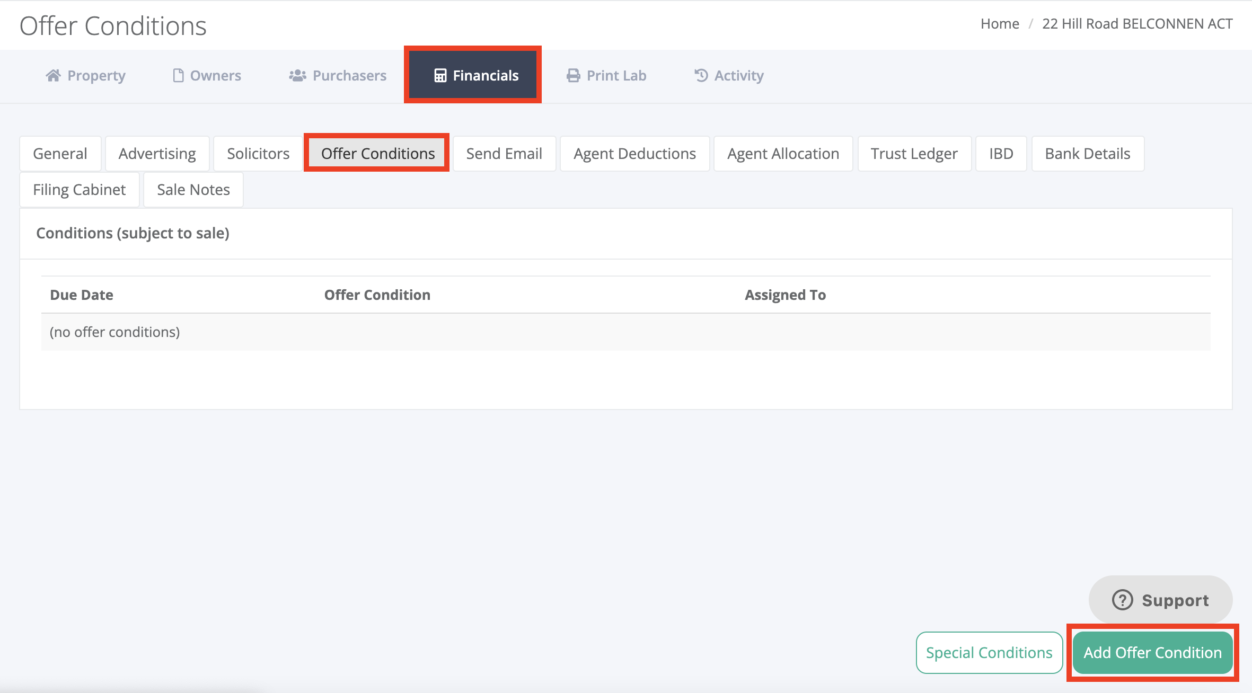Click the Add Offer Condition button
This screenshot has width=1252, height=693.
tap(1152, 653)
